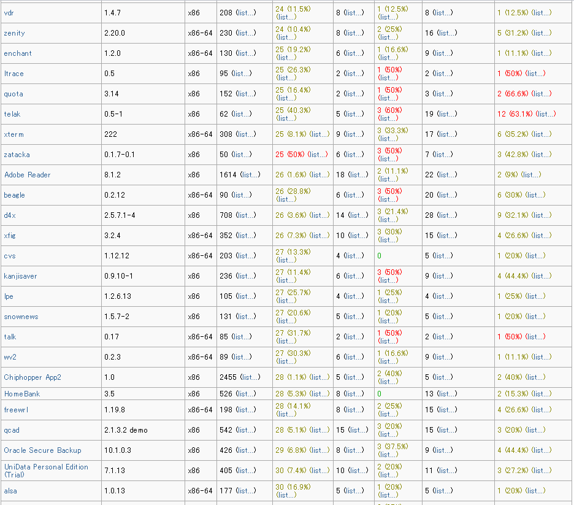
Task: Open list link after 177 in alsa row
Action: pos(246,491)
